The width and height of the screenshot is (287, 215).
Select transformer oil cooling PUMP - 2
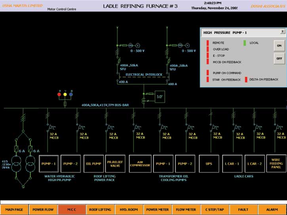[x=185, y=164]
